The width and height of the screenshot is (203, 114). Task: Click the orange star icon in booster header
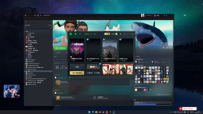point(121,34)
